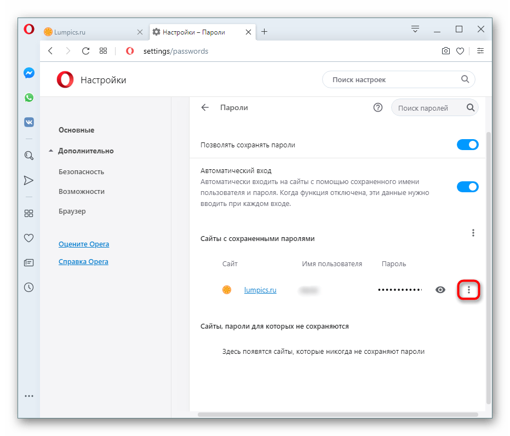Image resolution: width=510 pixels, height=436 pixels.
Task: Click the Поиск настроек search field
Action: click(398, 79)
